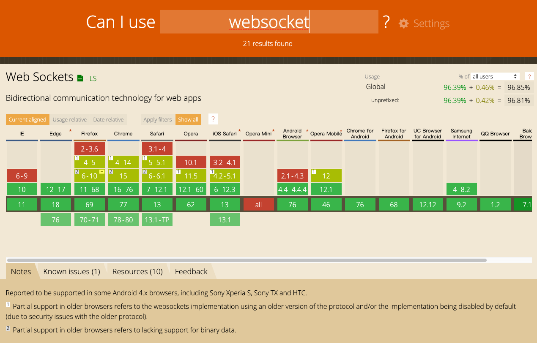
Task: Select the Current aligned view toggle
Action: (27, 119)
